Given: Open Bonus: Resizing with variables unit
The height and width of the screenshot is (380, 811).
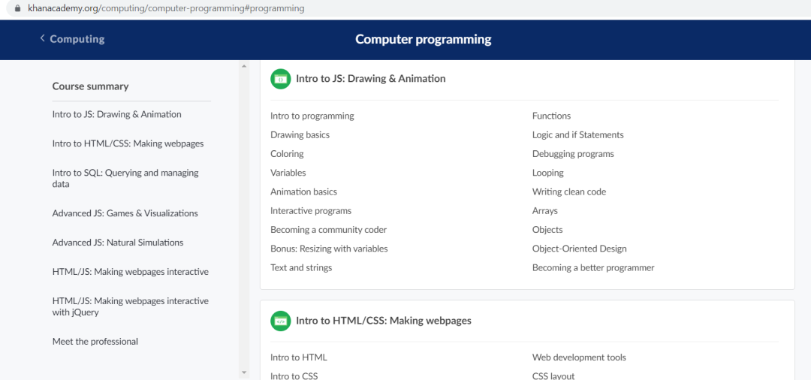Looking at the screenshot, I should coord(329,249).
